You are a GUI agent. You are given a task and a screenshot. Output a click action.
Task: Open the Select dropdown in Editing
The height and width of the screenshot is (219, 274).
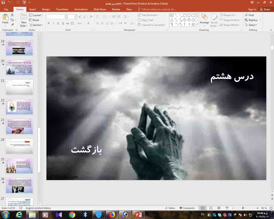click(251, 25)
